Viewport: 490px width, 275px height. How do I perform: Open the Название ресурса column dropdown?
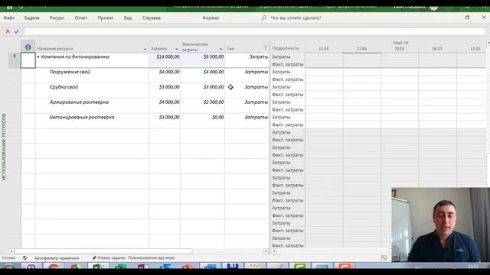(145, 49)
